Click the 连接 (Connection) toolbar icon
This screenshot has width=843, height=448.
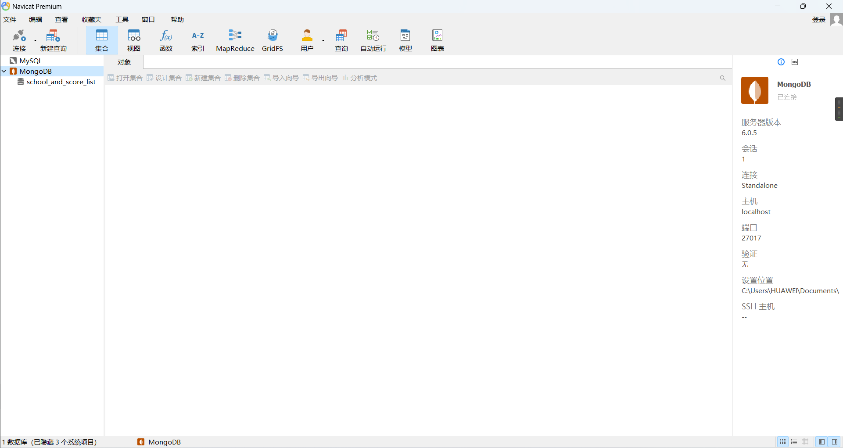(x=19, y=40)
